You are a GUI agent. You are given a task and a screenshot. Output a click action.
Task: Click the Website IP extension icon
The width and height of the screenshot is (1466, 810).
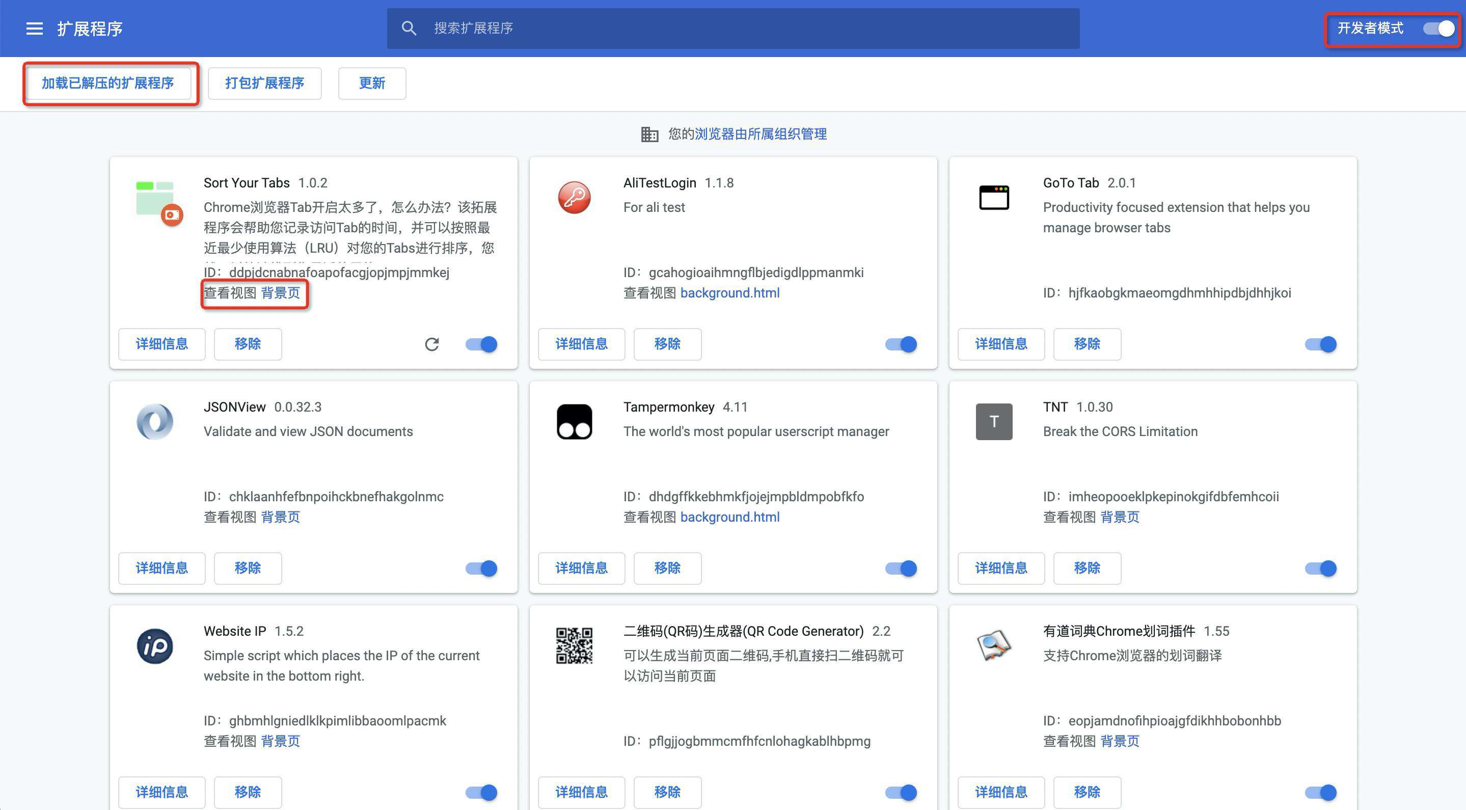tap(155, 646)
